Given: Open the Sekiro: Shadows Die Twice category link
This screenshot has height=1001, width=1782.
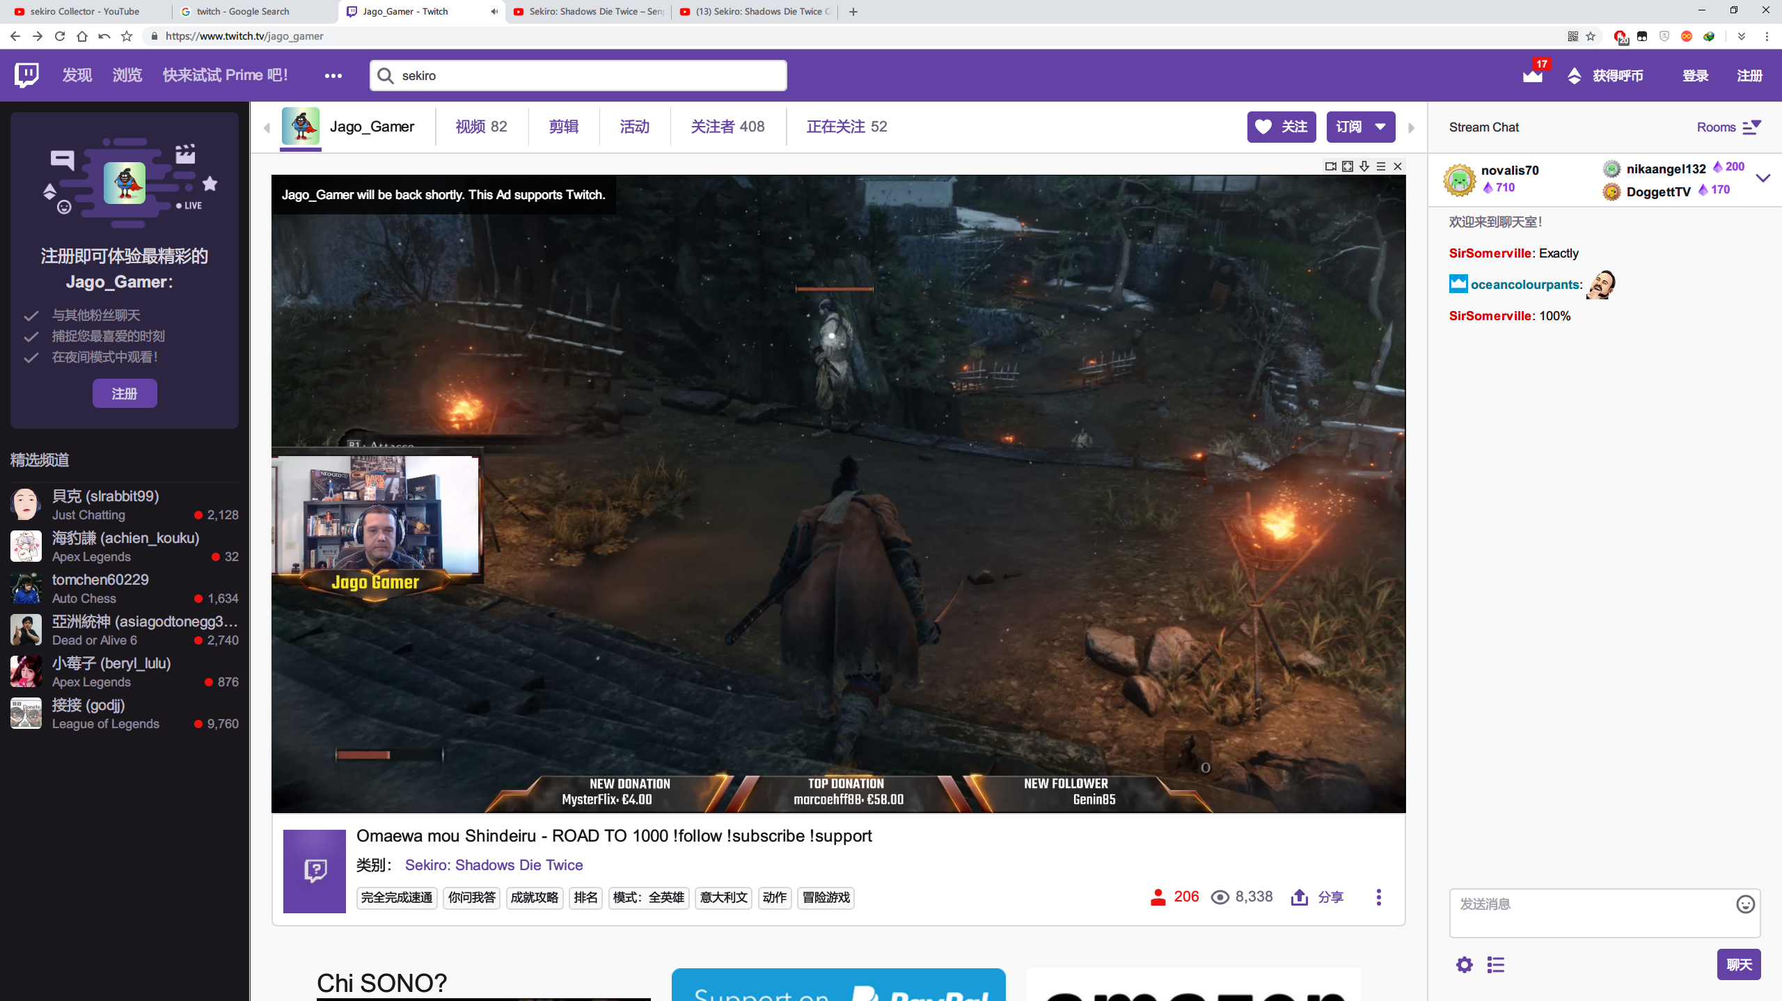Looking at the screenshot, I should tap(494, 865).
